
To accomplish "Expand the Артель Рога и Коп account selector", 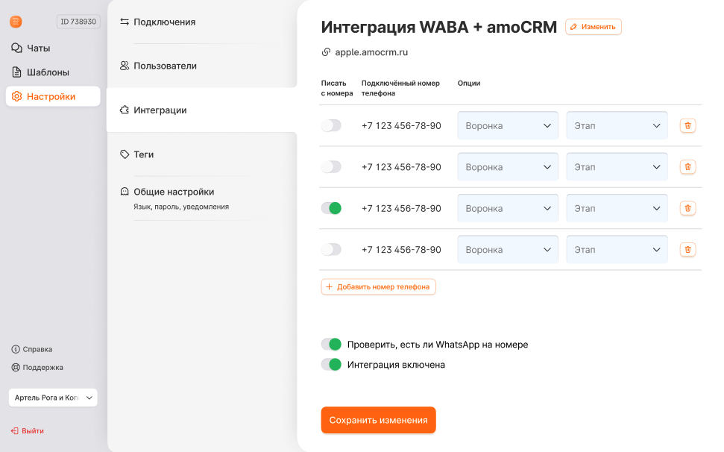I will coord(53,398).
